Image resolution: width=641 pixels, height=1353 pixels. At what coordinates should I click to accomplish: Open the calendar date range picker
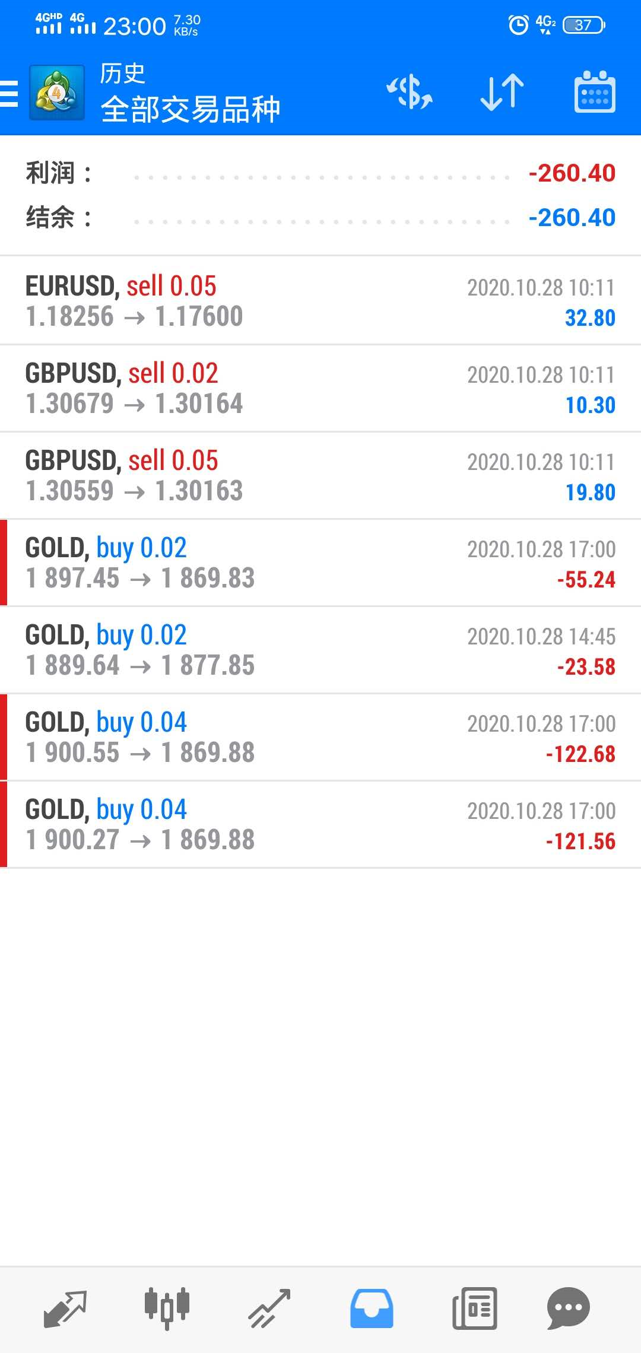tap(595, 92)
